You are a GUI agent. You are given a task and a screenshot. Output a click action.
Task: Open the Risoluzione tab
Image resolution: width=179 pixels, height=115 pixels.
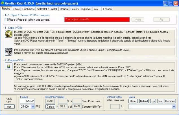coord(29,9)
